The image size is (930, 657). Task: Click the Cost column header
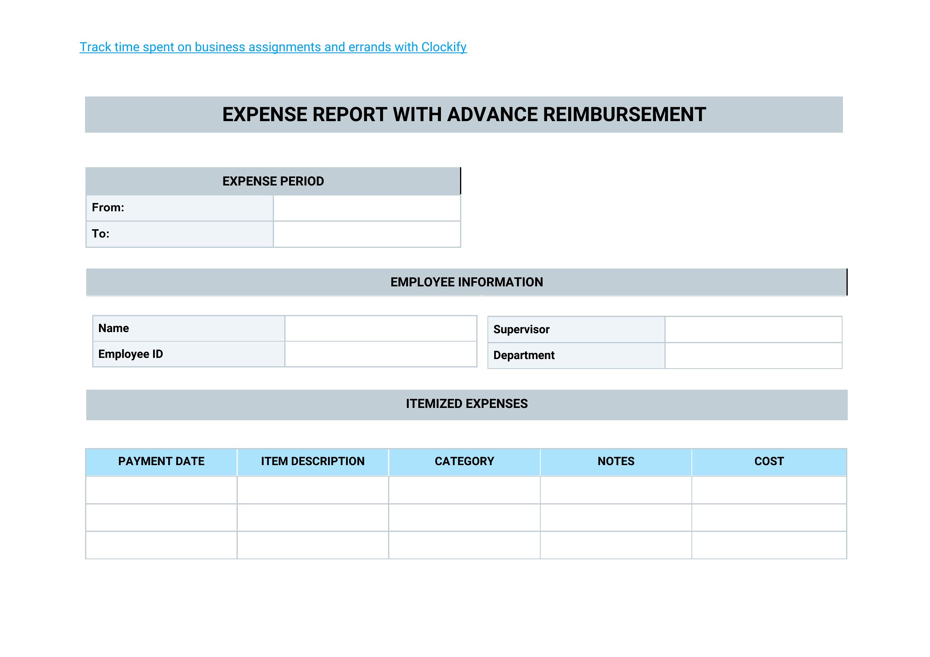tap(769, 462)
